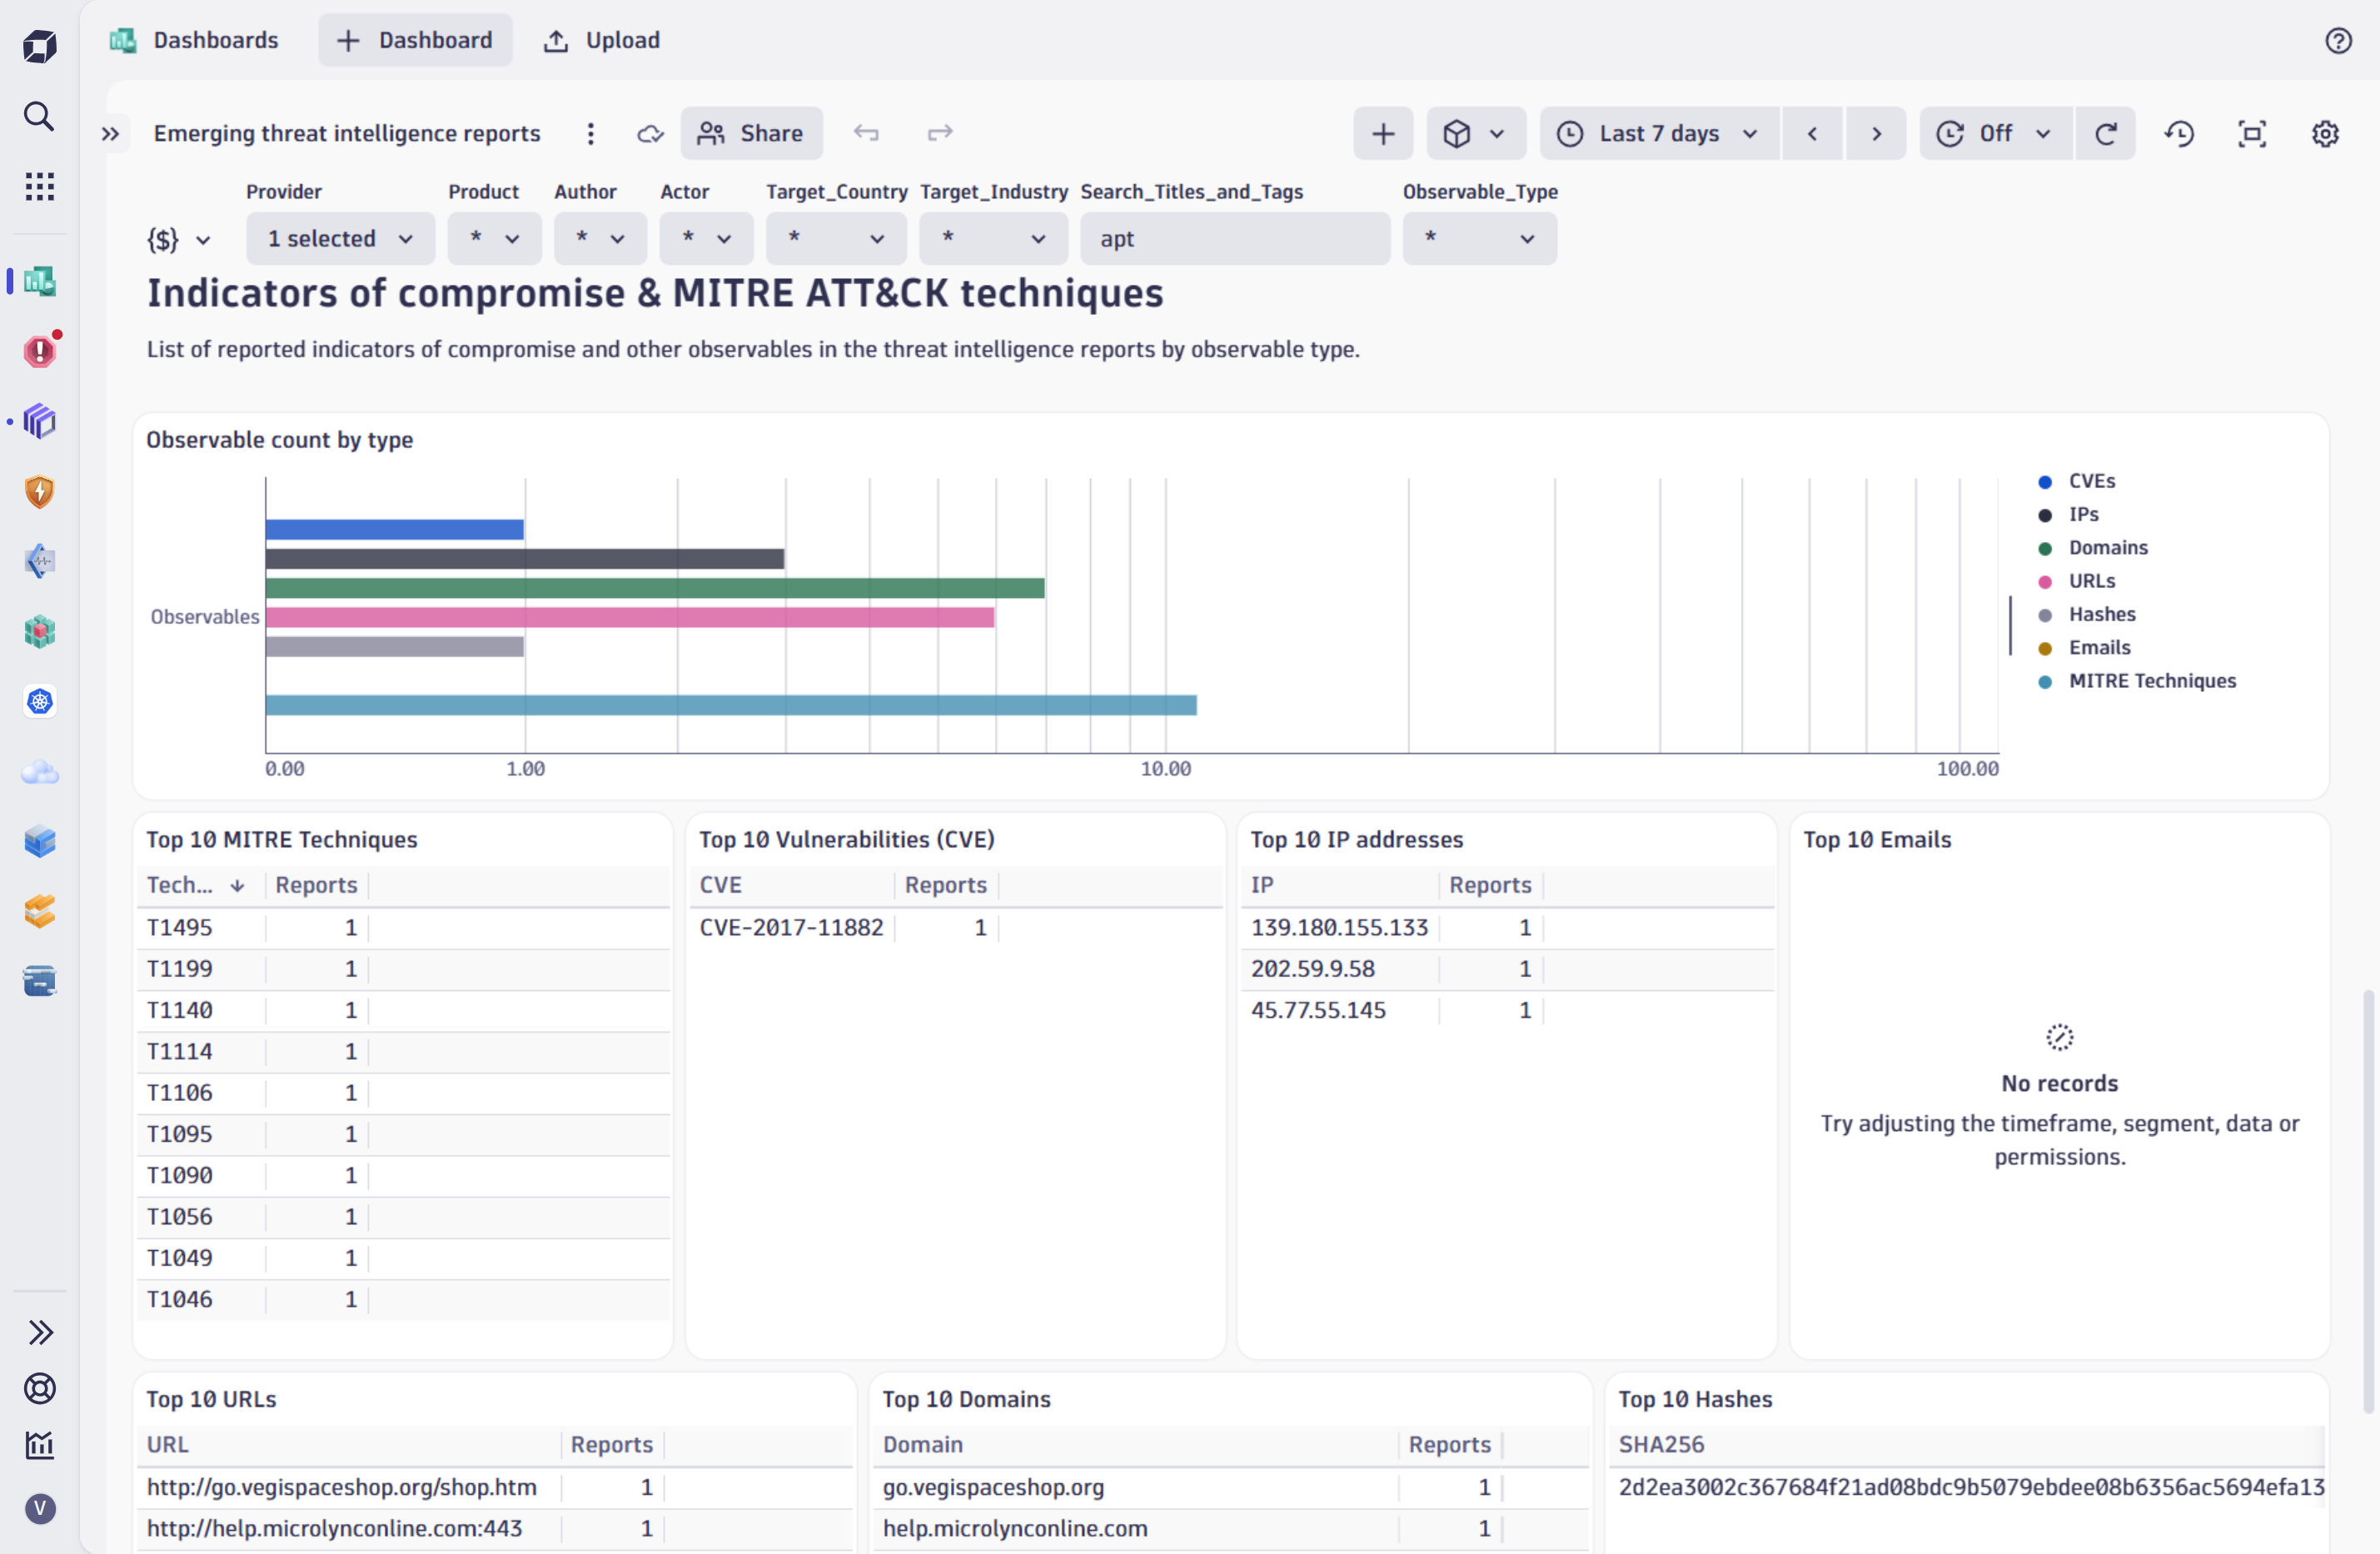Viewport: 2380px width, 1554px height.
Task: Click the cloud sync status icon
Action: (650, 133)
